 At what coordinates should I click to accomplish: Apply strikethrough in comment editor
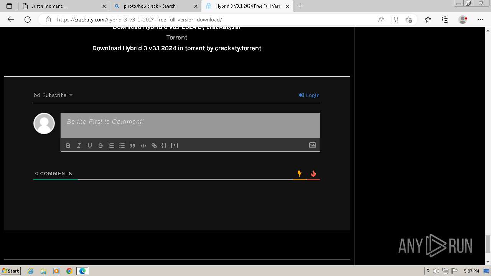[101, 146]
